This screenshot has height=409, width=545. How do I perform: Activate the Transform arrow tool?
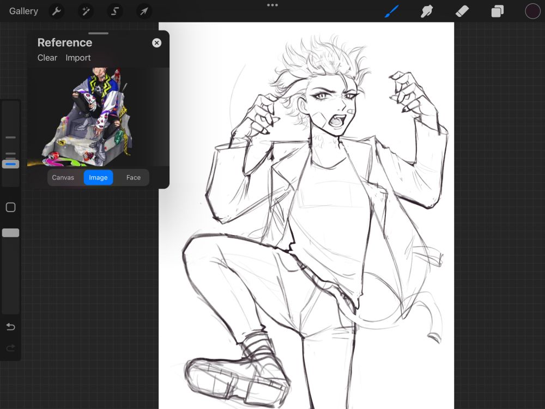click(x=144, y=11)
